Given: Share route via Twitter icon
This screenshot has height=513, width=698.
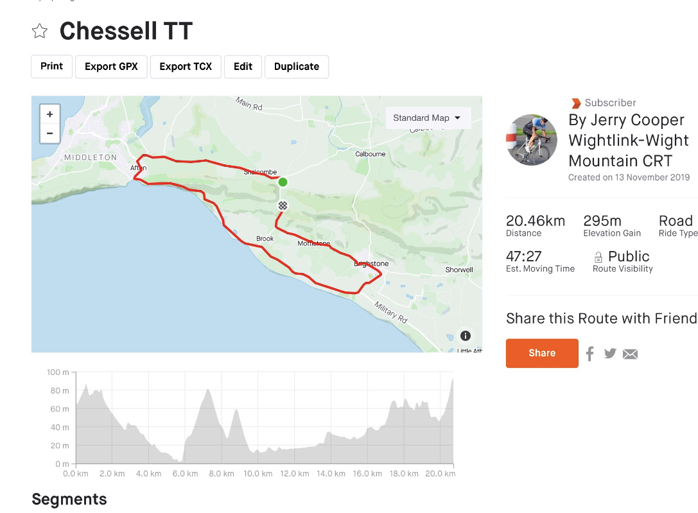Looking at the screenshot, I should [610, 353].
